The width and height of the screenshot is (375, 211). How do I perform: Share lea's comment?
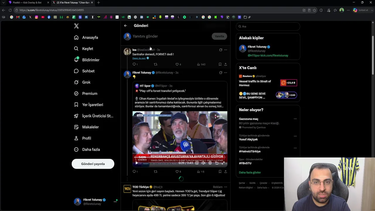click(226, 64)
